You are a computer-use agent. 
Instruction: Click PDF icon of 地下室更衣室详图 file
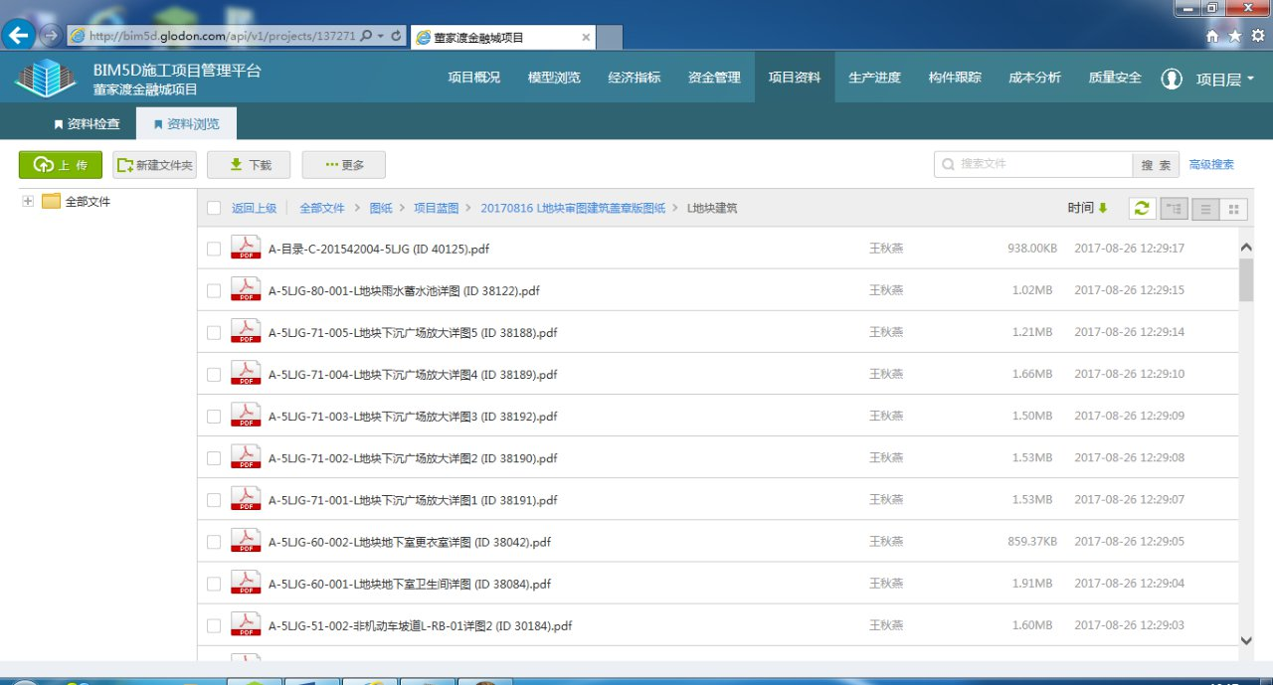[x=245, y=541]
